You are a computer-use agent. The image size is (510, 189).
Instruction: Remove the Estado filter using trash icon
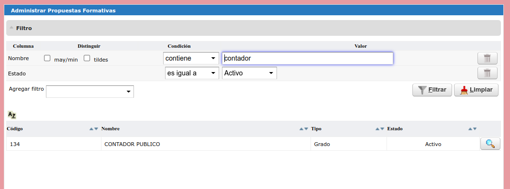tap(487, 73)
